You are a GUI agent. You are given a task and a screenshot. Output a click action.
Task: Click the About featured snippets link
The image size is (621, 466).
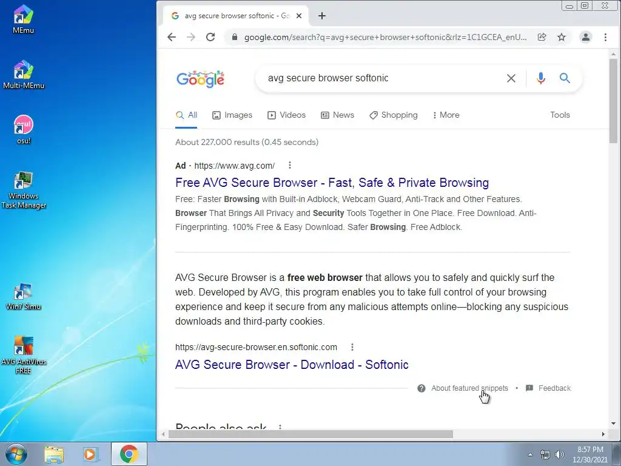point(469,388)
